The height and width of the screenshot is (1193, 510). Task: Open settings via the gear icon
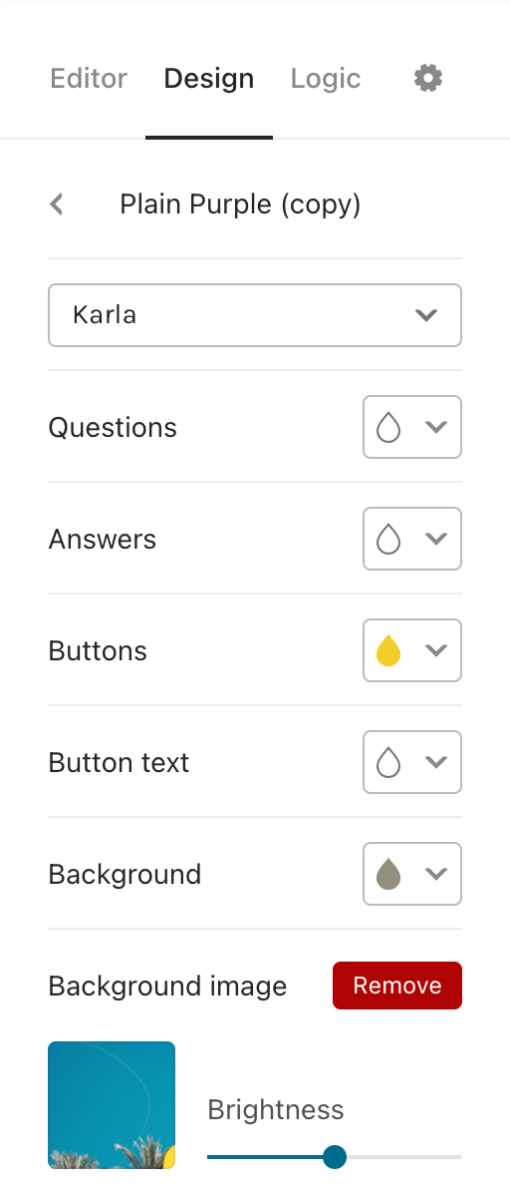click(x=428, y=79)
